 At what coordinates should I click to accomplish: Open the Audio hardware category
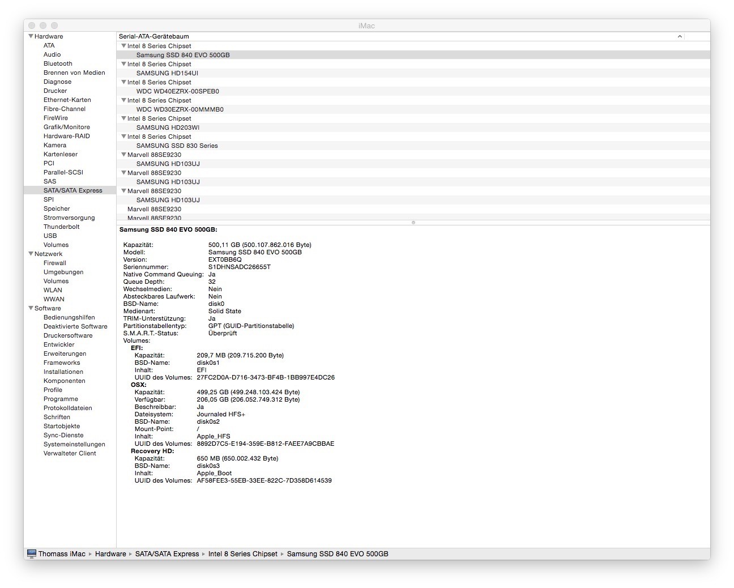pos(52,54)
